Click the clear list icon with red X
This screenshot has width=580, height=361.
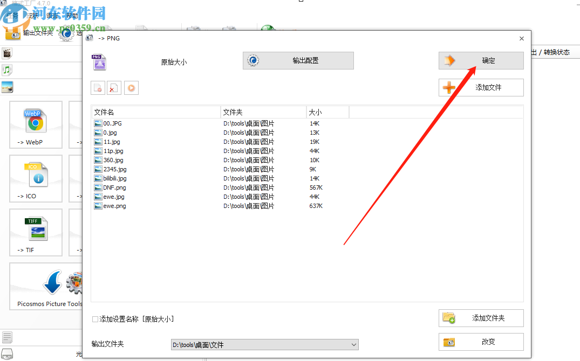(x=114, y=88)
